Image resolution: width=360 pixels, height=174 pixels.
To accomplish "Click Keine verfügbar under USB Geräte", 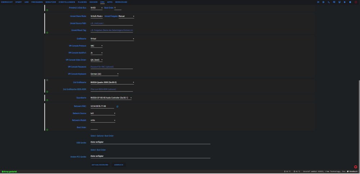I will click(x=97, y=142).
